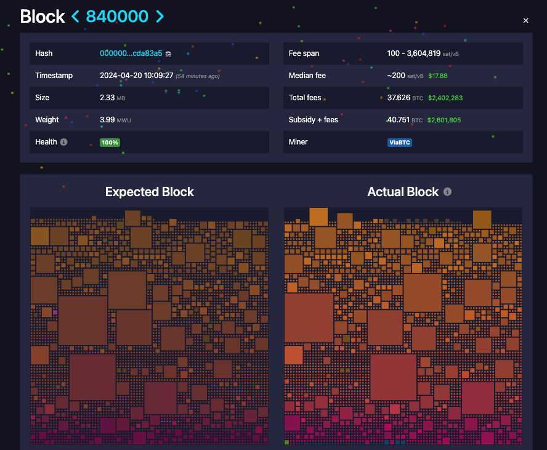The height and width of the screenshot is (450, 547).
Task: Click the $2,402,283 total fees fiat value
Action: (x=445, y=98)
